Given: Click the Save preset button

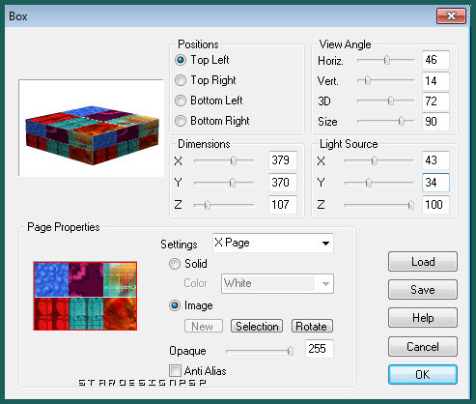Looking at the screenshot, I should (423, 290).
